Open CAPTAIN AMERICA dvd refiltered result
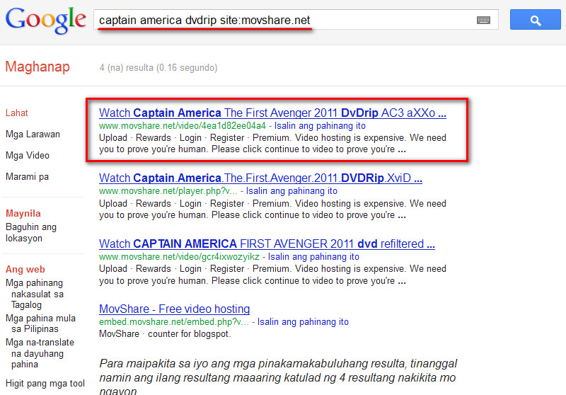 [x=267, y=244]
